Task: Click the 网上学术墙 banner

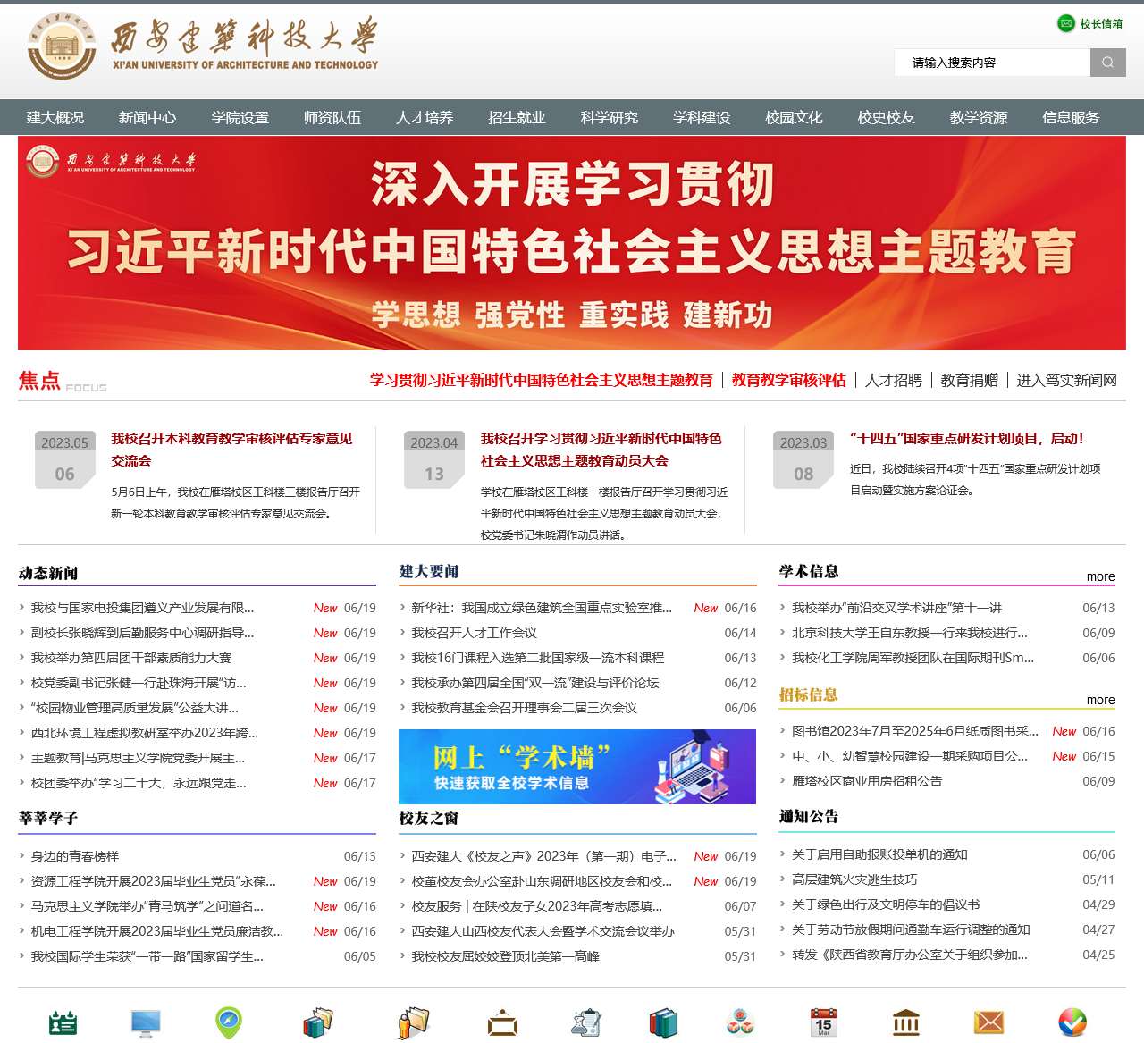Action: coord(577,767)
